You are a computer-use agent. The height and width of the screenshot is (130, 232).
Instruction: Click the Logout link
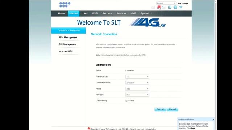pyautogui.click(x=185, y=3)
